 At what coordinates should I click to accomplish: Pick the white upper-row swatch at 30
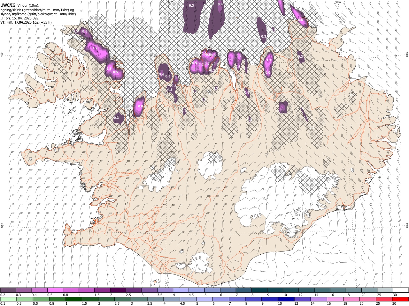(400, 290)
